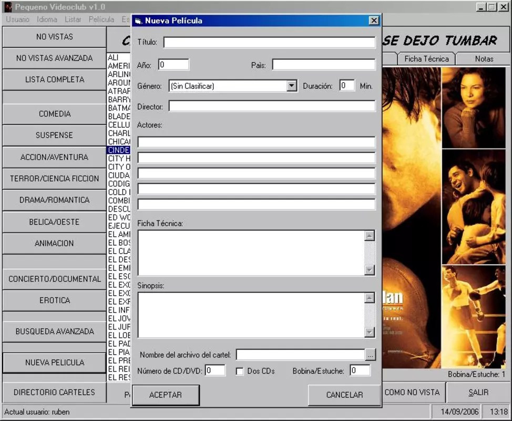Image resolution: width=512 pixels, height=421 pixels.
Task: Open the Listar menu
Action: pyautogui.click(x=73, y=19)
